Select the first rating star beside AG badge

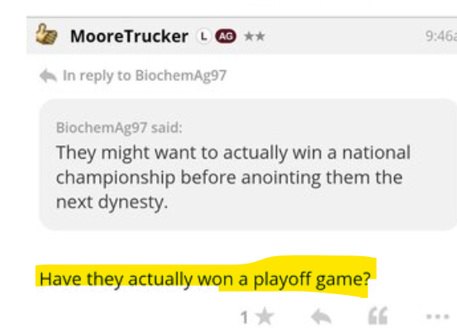point(249,36)
